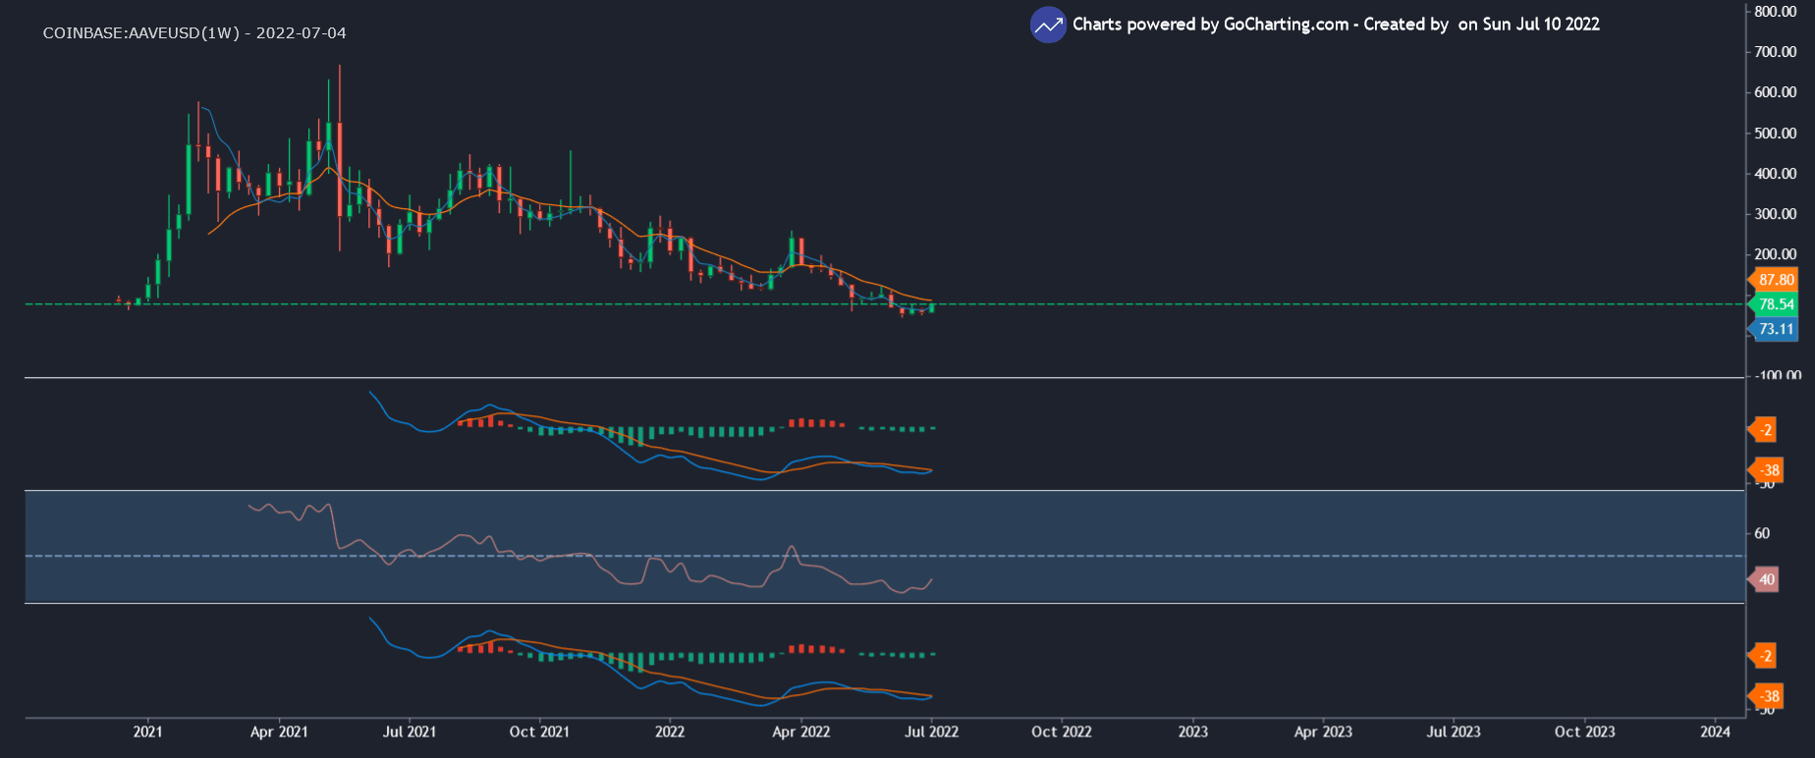Click the upper MACD -2 value tag
The width and height of the screenshot is (1815, 758).
(x=1765, y=430)
